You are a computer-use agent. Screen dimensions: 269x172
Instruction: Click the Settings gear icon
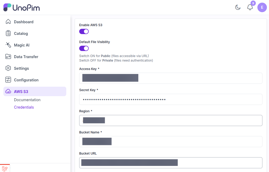(8, 68)
